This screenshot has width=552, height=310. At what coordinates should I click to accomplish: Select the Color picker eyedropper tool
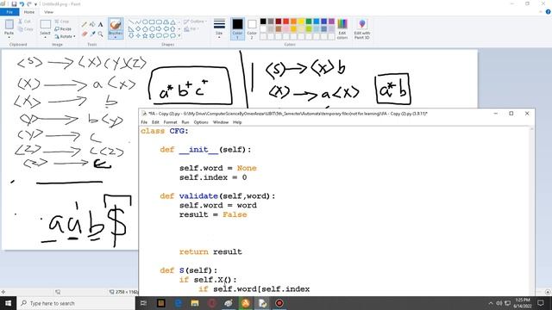tap(92, 34)
